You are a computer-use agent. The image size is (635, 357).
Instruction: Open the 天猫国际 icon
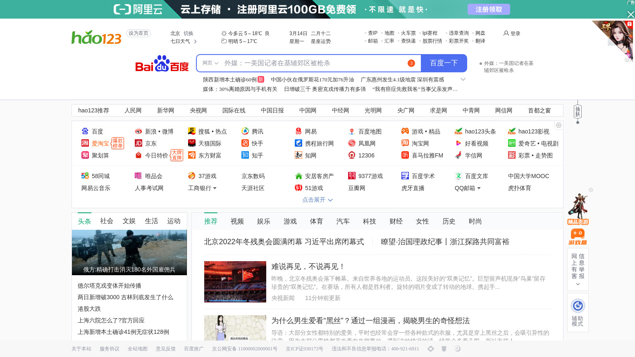point(192,143)
